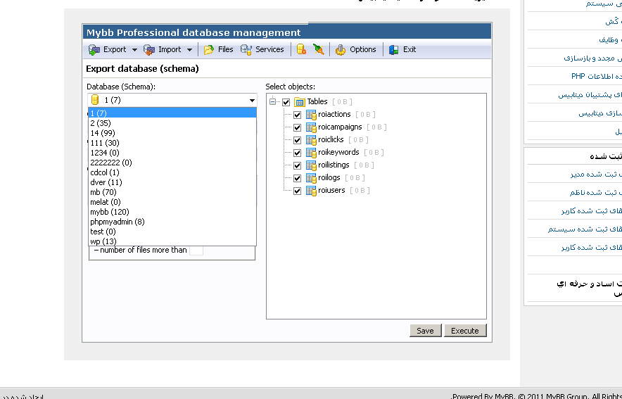622x399 pixels.
Task: Click the yellow database icon left of Options
Action: tap(301, 50)
